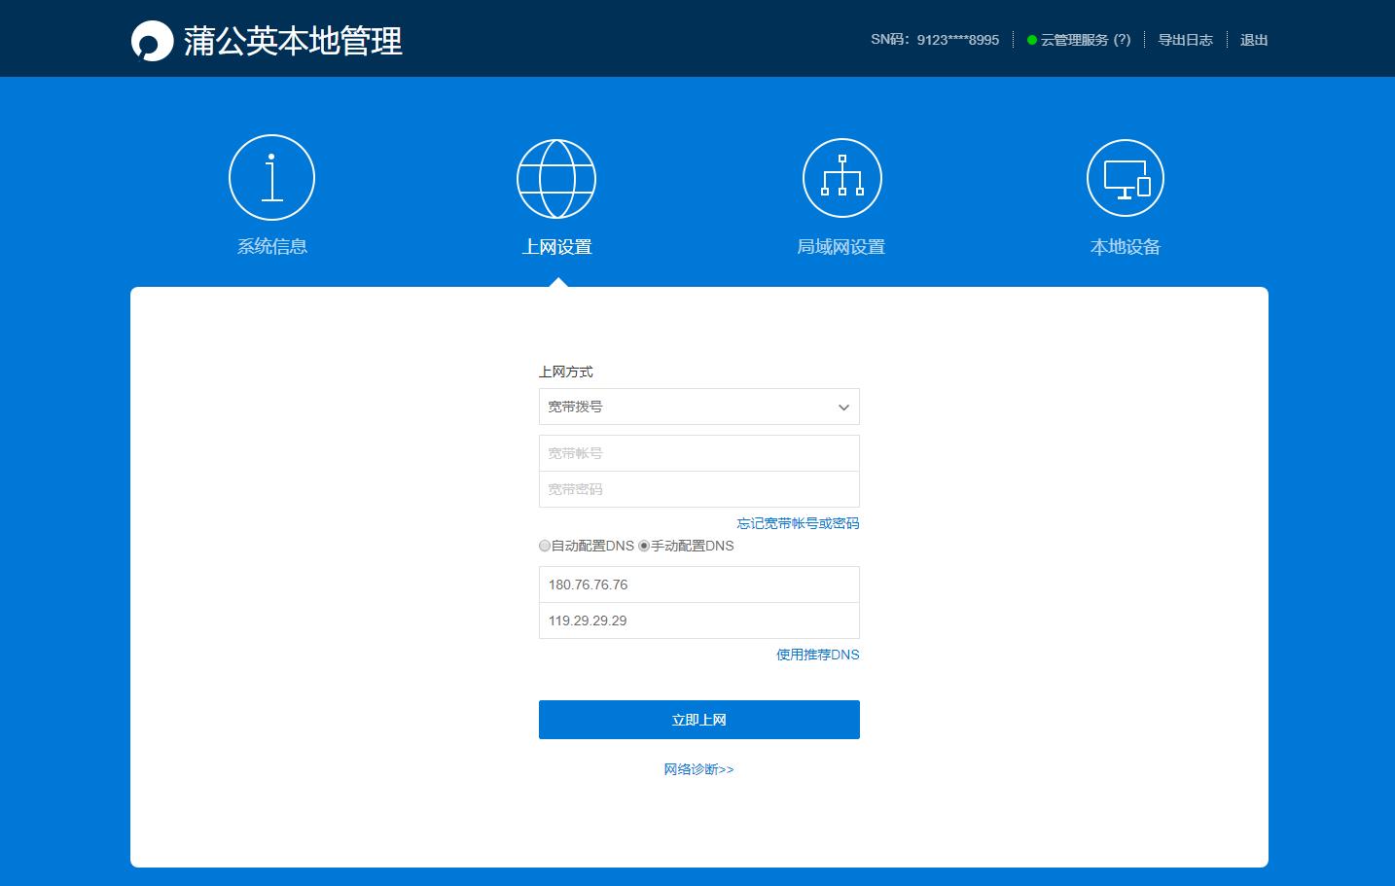Click the 本地设备 devices icon
Viewport: 1395px width, 886px height.
1125,178
